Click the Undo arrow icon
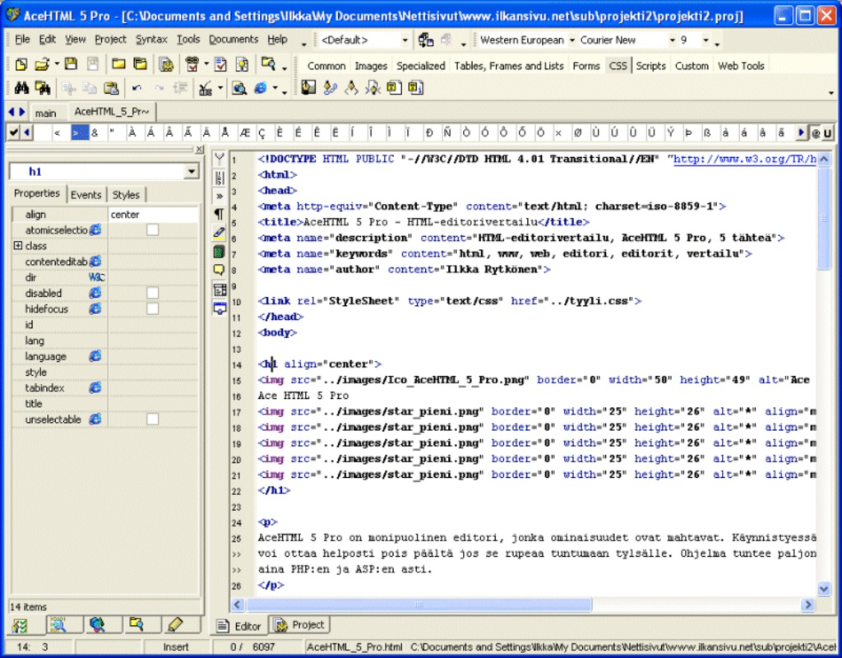This screenshot has width=842, height=658. point(137,87)
